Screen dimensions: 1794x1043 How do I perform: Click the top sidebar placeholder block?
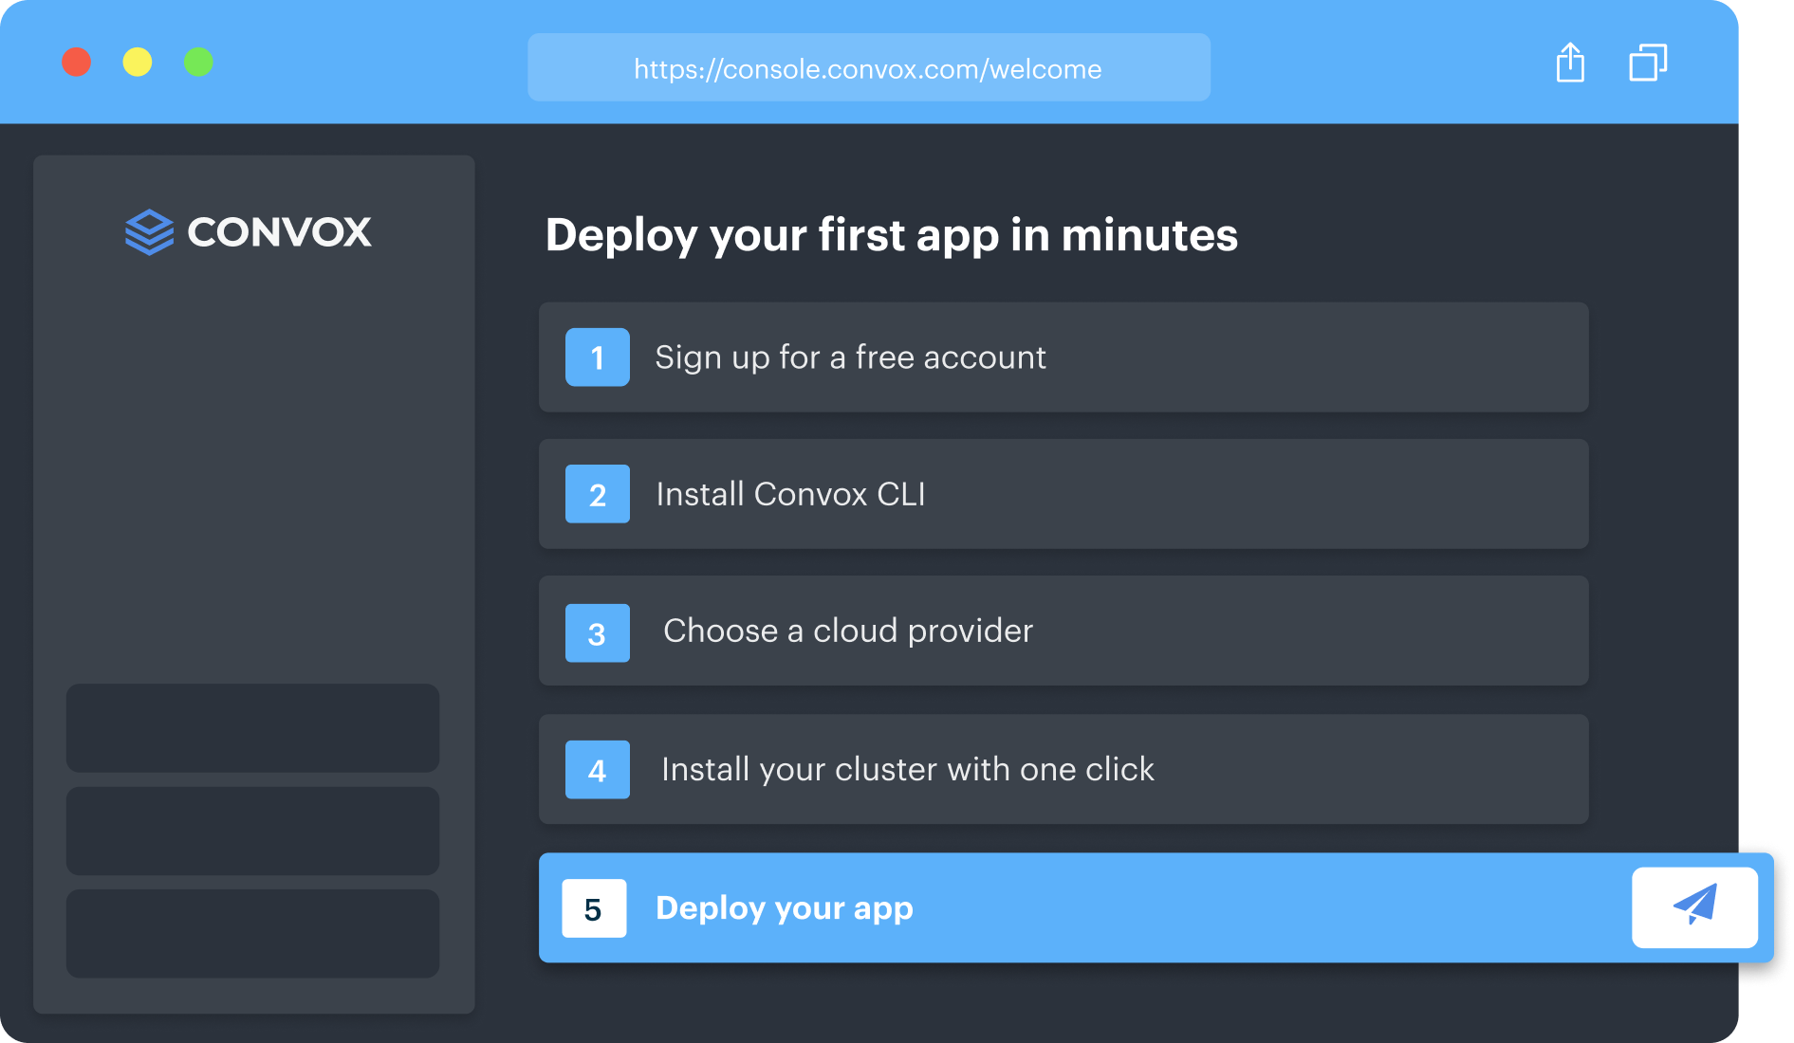click(252, 728)
